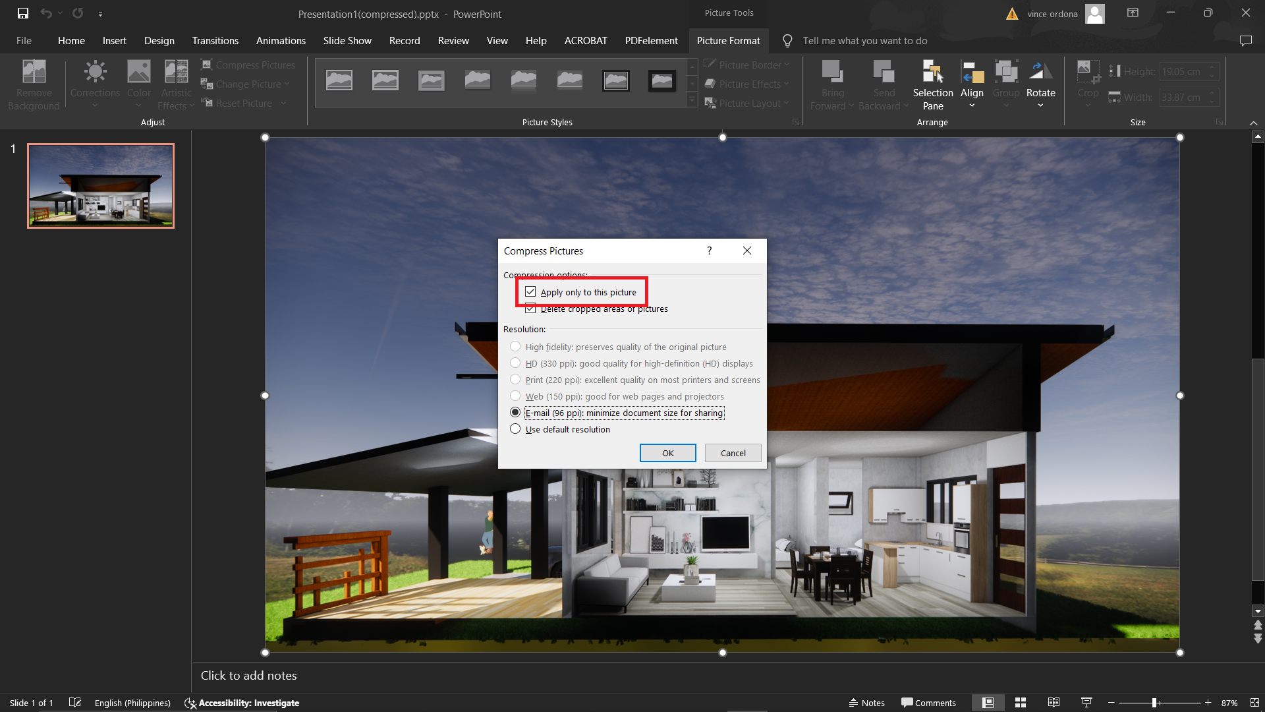
Task: Open the Corrections gallery
Action: pyautogui.click(x=95, y=84)
